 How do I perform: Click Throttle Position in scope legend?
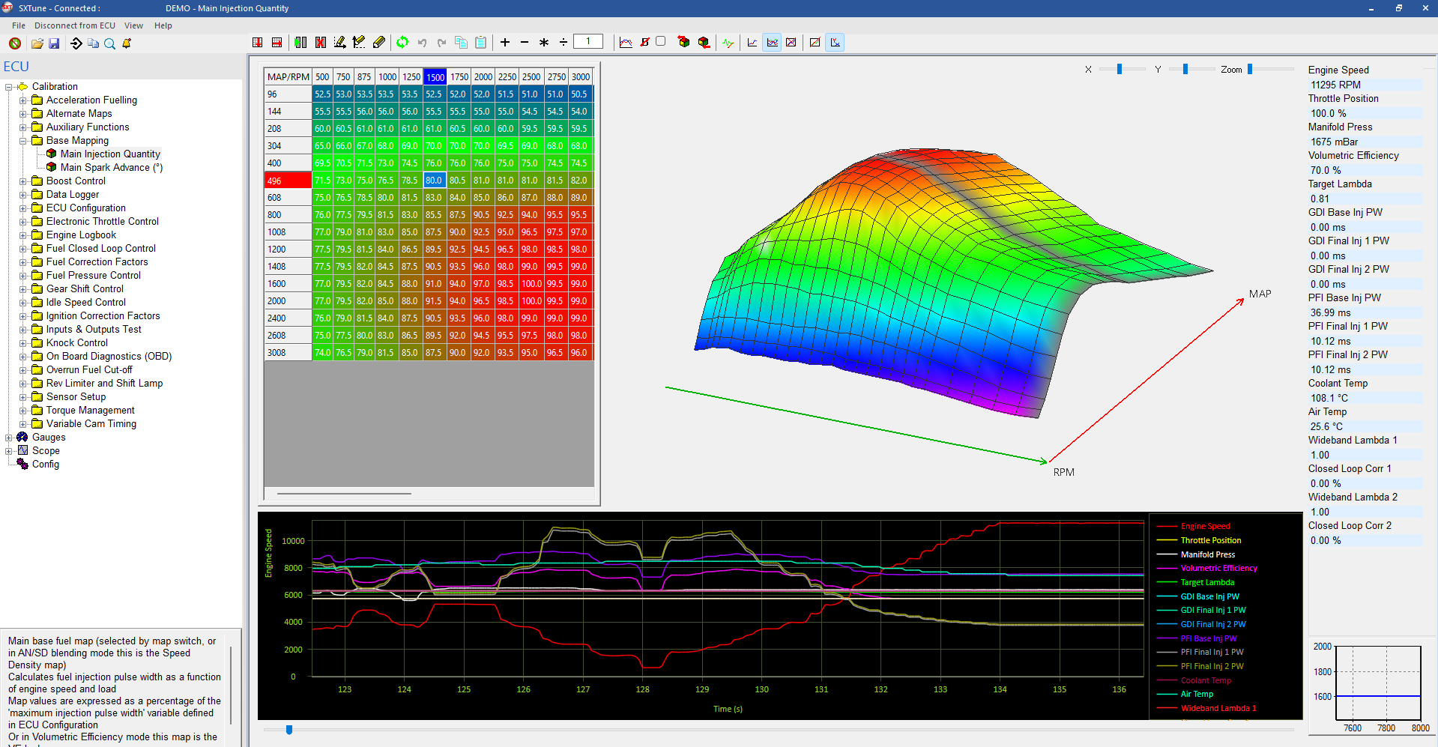tap(1210, 540)
